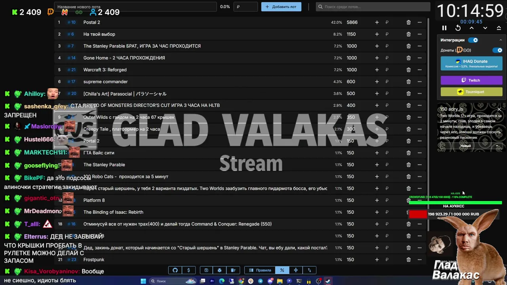The height and width of the screenshot is (285, 507).
Task: Open the more-options menu for the Command & Conquer lot
Action: 419,224
